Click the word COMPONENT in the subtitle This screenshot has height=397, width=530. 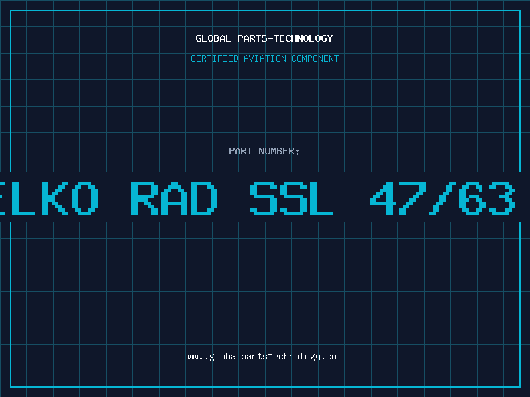tap(315, 58)
